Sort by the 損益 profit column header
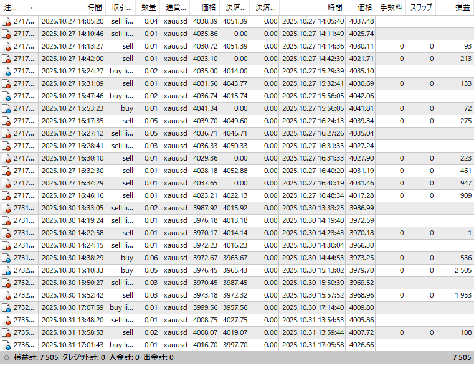Viewport: 474px width, 366px height. pyautogui.click(x=462, y=7)
